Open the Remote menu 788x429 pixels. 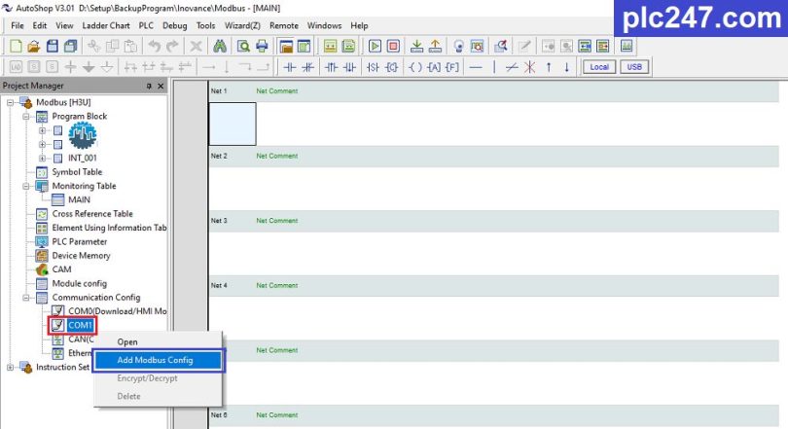284,25
